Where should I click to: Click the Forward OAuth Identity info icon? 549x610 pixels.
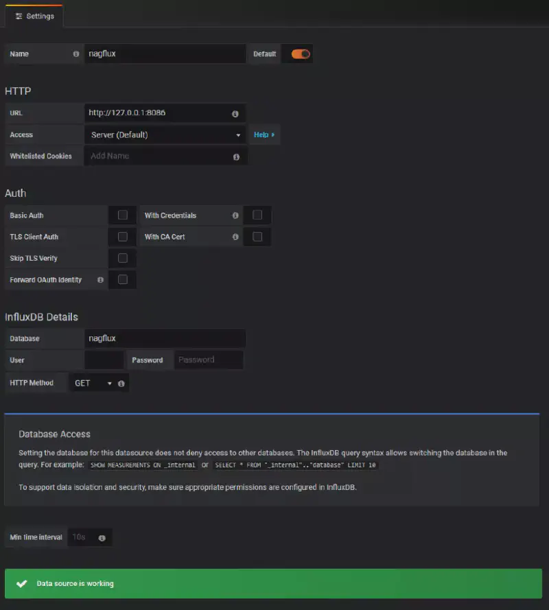[x=100, y=280]
